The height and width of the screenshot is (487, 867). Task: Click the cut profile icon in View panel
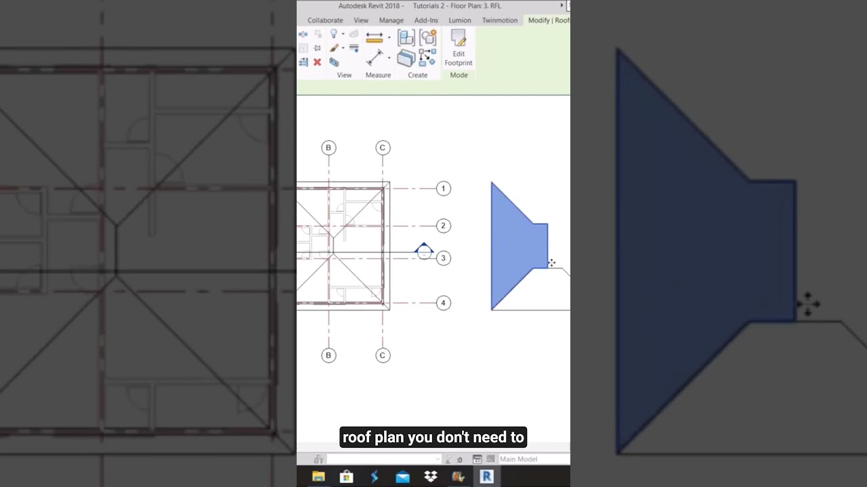[x=334, y=62]
